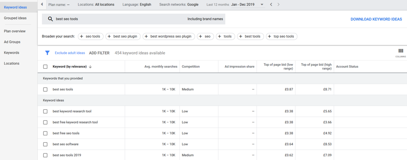This screenshot has height=160, width=407.
Task: Click the £8.71 high bid value
Action: coord(327,90)
